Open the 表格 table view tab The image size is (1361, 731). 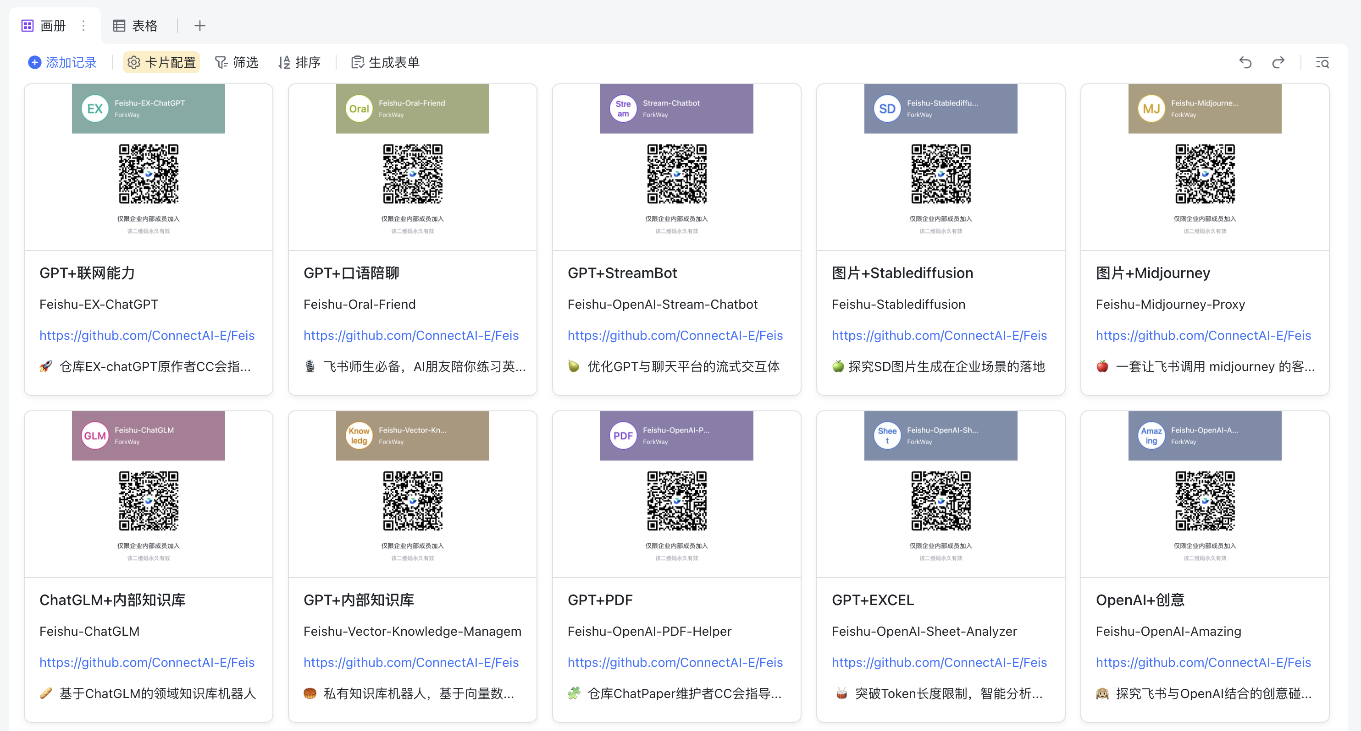[135, 25]
